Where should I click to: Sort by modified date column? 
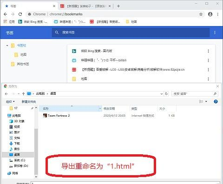point(116,109)
